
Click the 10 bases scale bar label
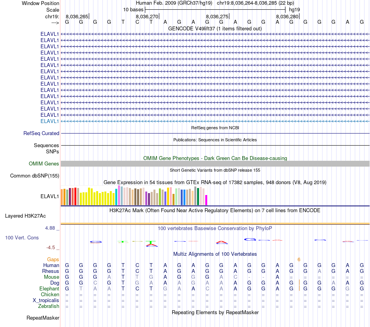133,10
